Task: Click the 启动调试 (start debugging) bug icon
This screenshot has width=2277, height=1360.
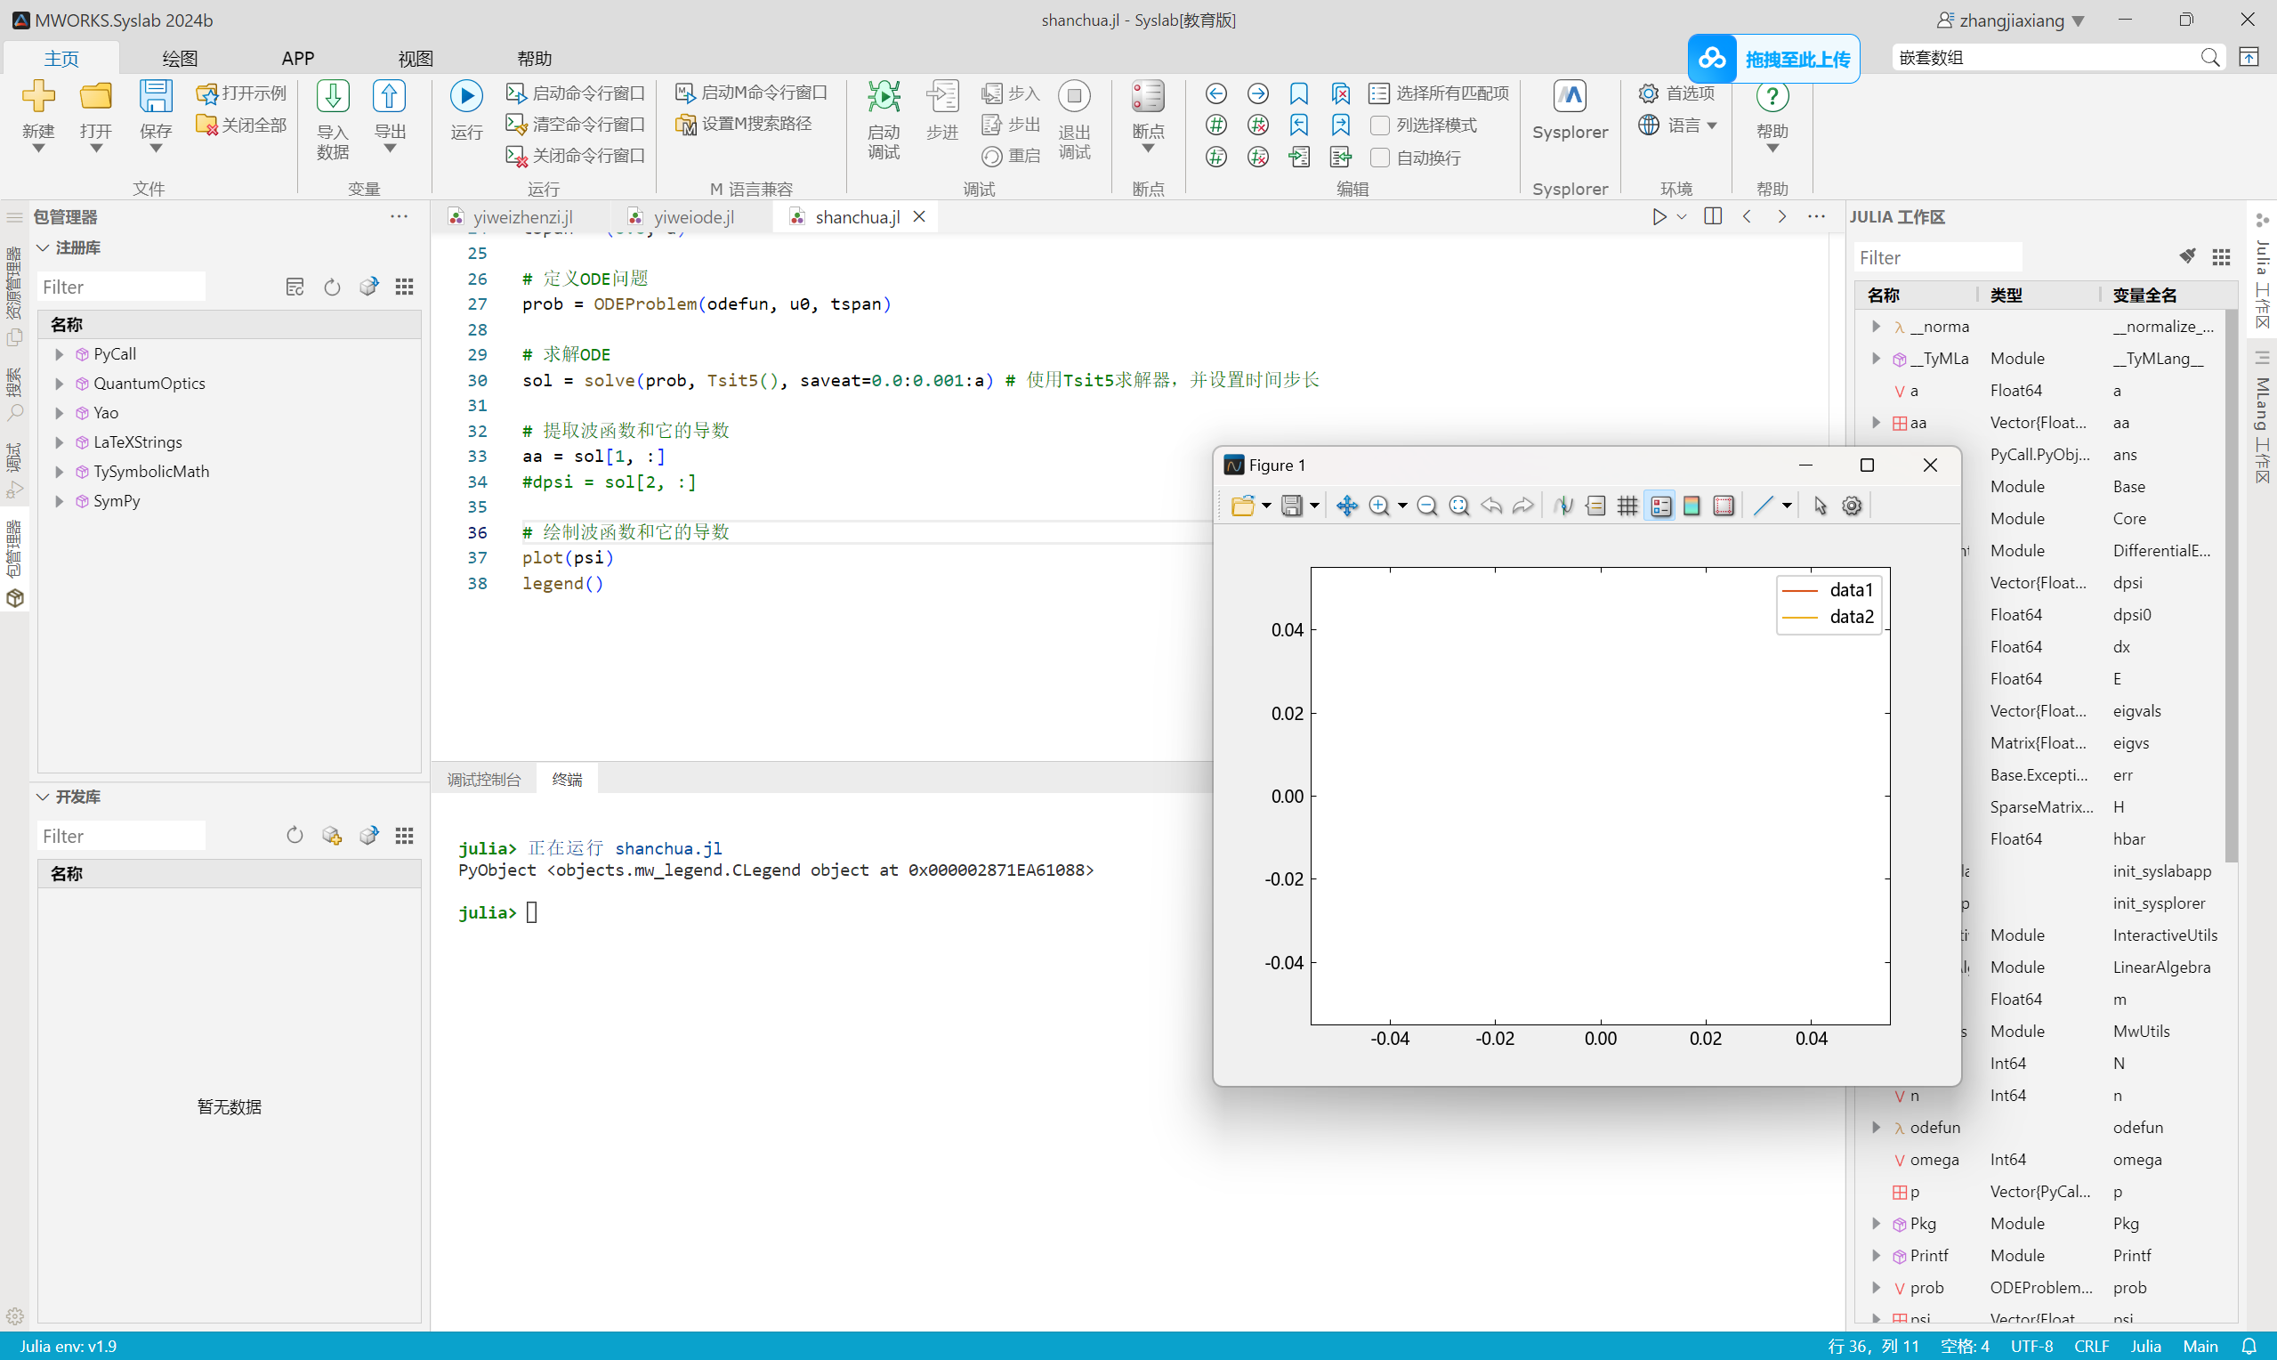Action: click(884, 96)
